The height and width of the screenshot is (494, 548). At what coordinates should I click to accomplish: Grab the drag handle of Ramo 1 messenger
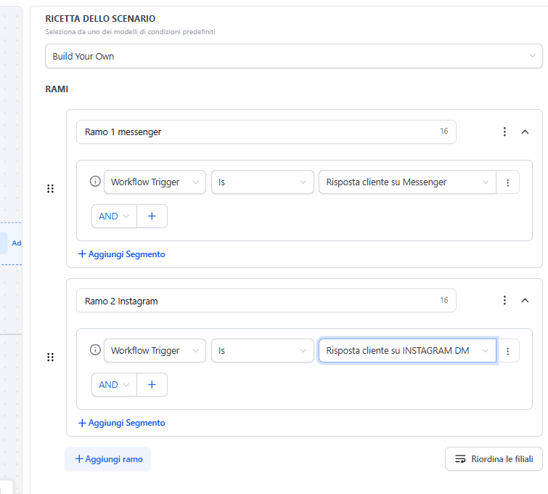click(x=51, y=189)
